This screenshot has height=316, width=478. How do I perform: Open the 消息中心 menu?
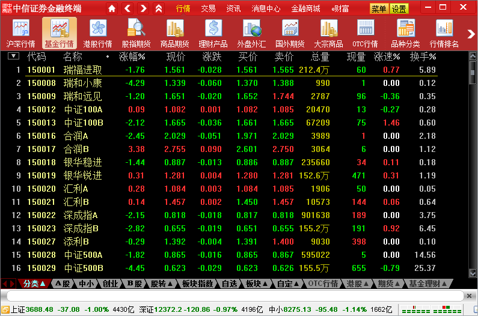(266, 8)
